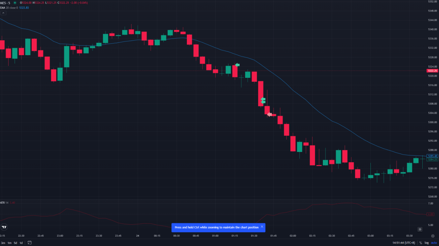
Task: Click the red sell arrow marker near 5304
Action: [x=270, y=114]
